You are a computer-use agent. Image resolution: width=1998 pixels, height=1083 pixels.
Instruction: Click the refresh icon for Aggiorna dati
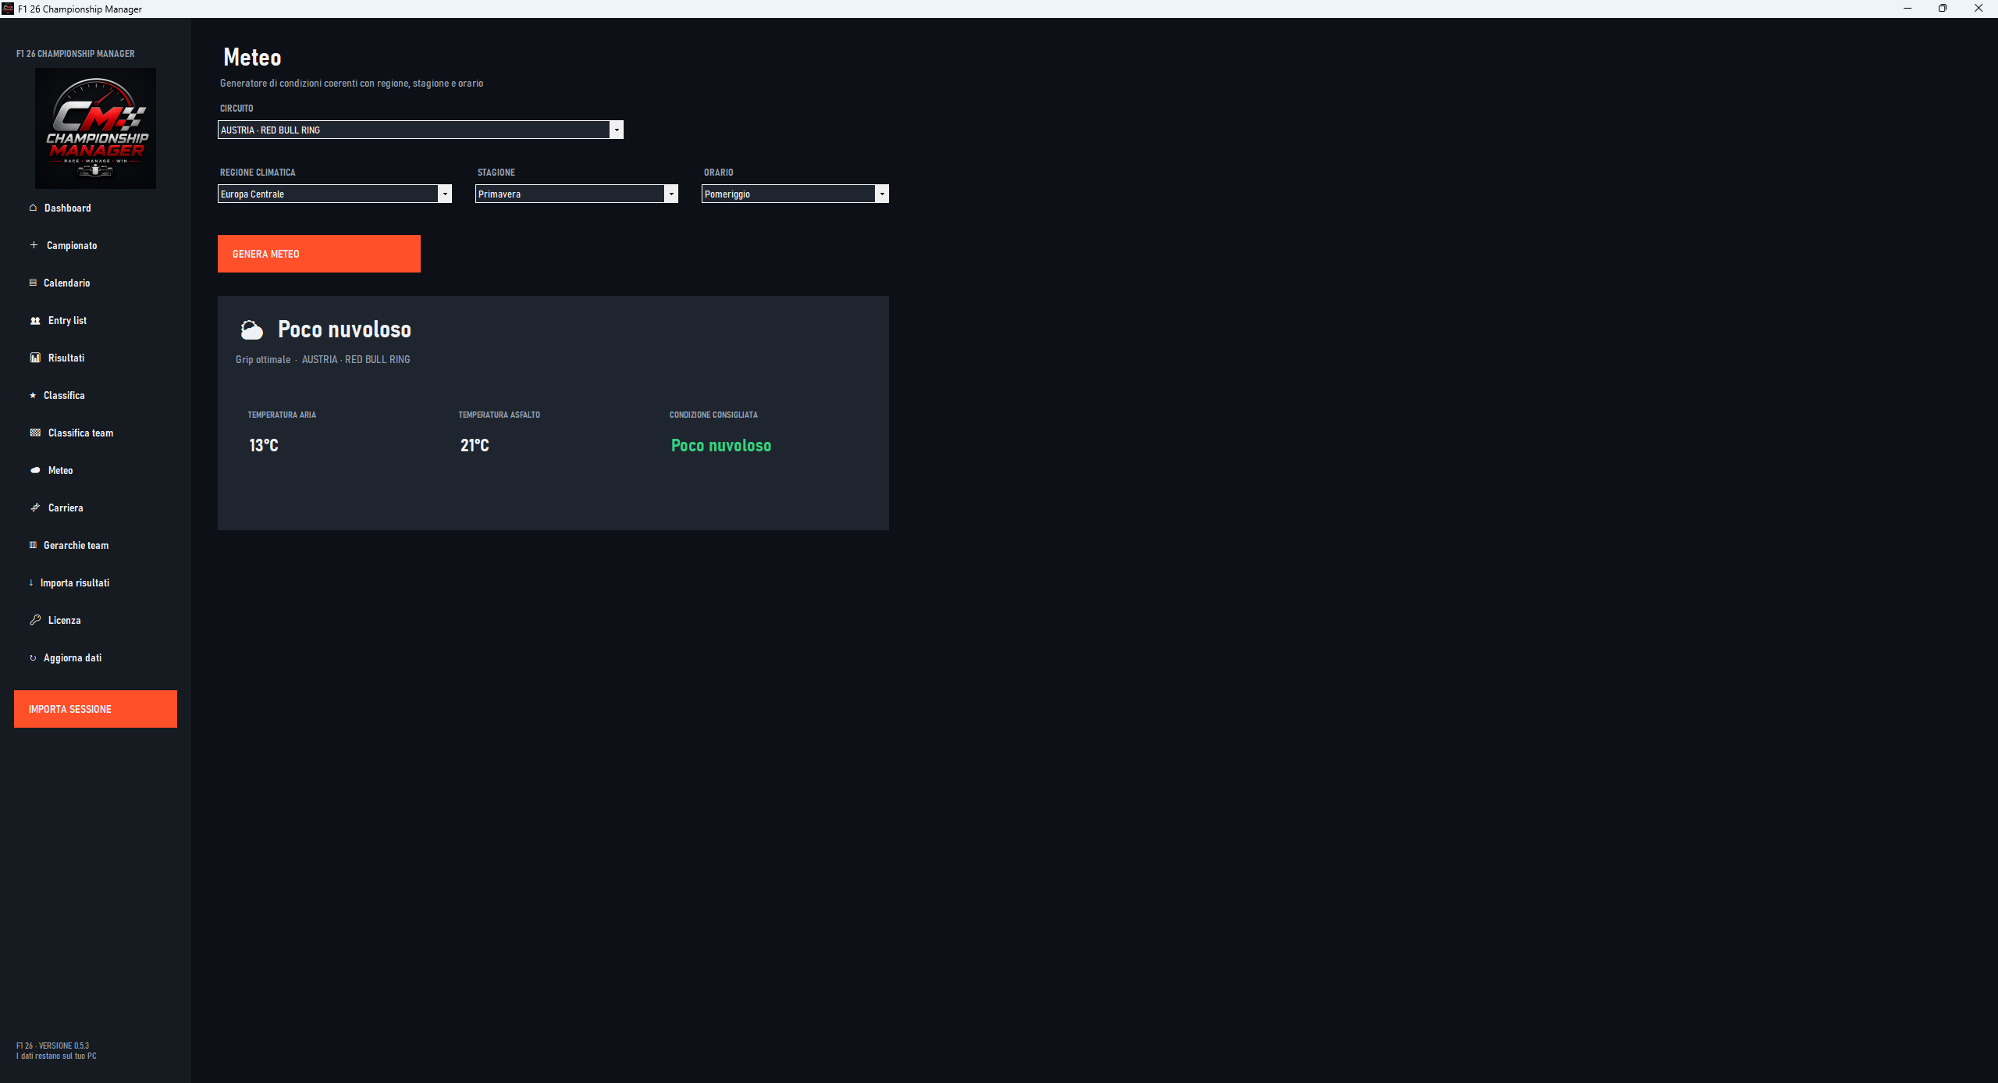33,657
